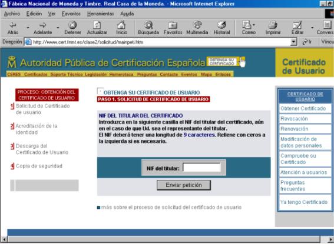Stop loading with the Detener icon

pos(72,25)
